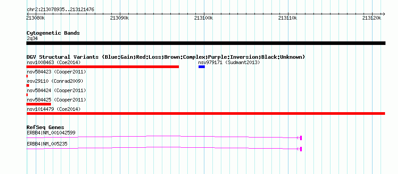Click the black 2q34 cytogenetic band bar
Image resolution: width=398 pixels, height=174 pixels.
pyautogui.click(x=206, y=43)
